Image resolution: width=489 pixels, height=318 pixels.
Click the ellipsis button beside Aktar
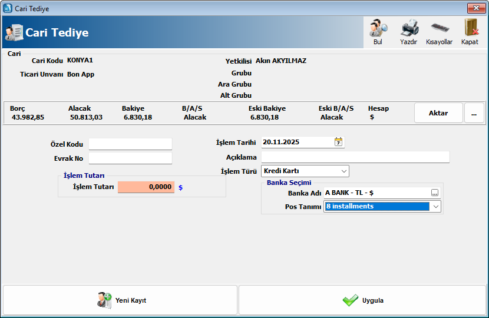pyautogui.click(x=474, y=113)
